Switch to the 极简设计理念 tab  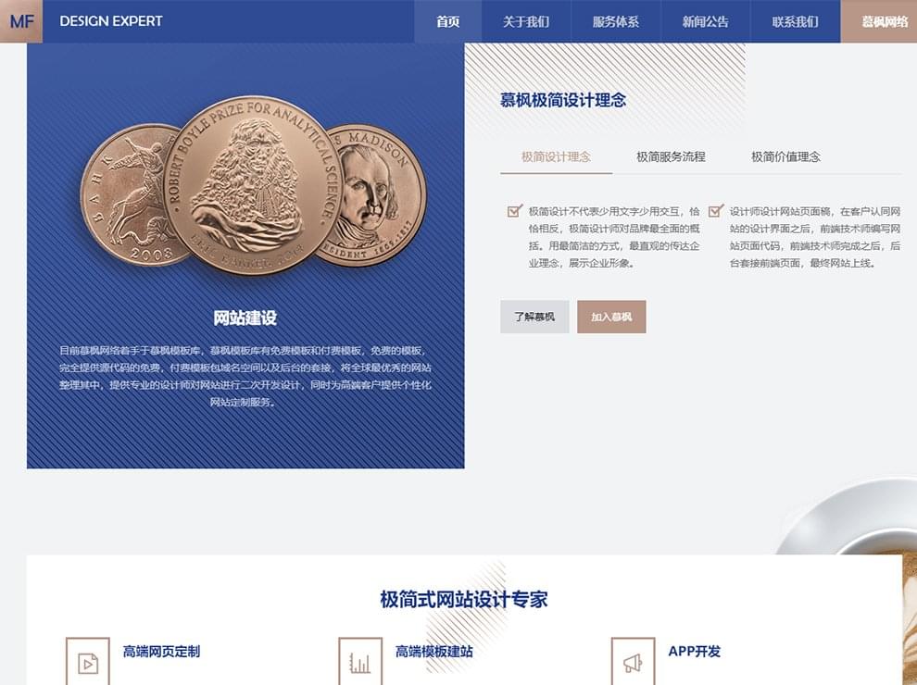(x=556, y=156)
